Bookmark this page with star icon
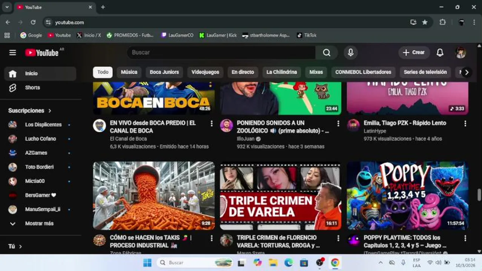 tap(425, 23)
